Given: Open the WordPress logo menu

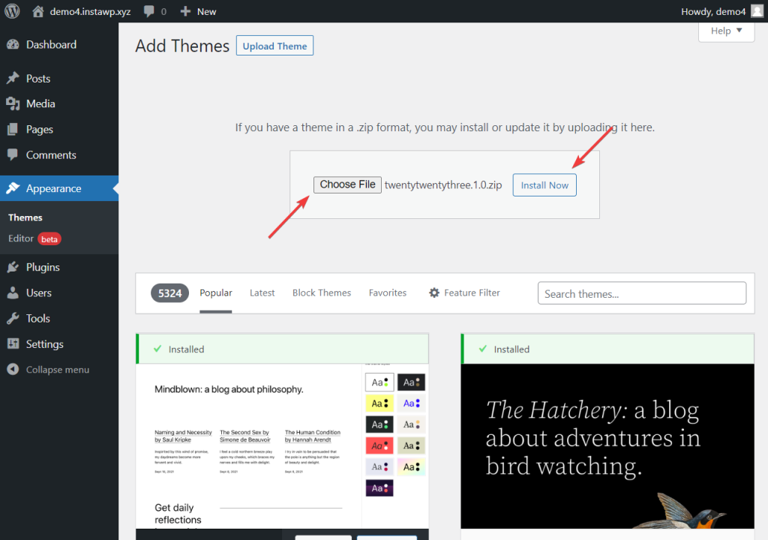Looking at the screenshot, I should [x=12, y=11].
